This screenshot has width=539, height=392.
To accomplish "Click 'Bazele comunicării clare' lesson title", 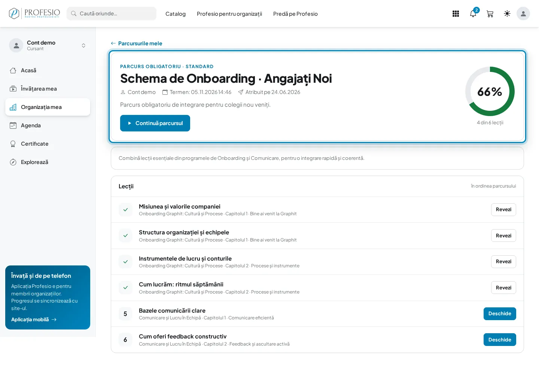I will 172,310.
